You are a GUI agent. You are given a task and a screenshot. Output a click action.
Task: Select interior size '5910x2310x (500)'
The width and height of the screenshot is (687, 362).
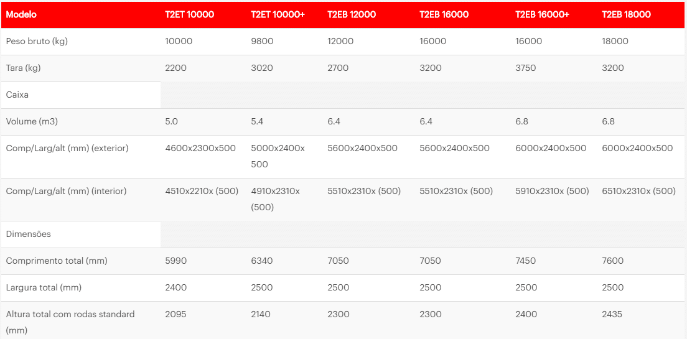point(552,191)
